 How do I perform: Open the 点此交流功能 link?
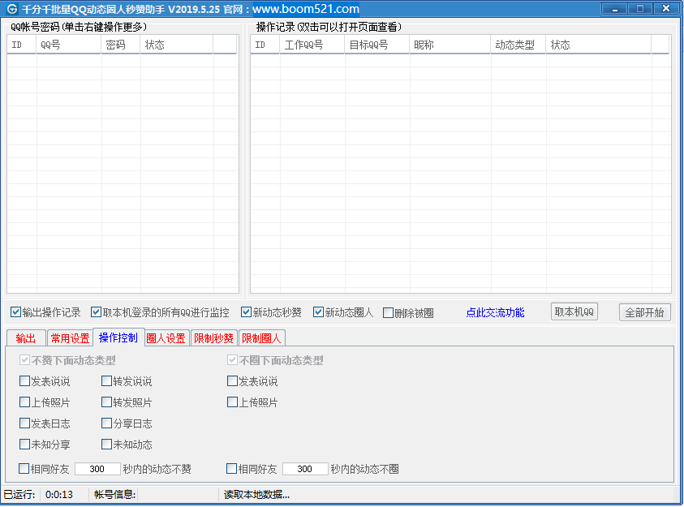[x=495, y=312]
